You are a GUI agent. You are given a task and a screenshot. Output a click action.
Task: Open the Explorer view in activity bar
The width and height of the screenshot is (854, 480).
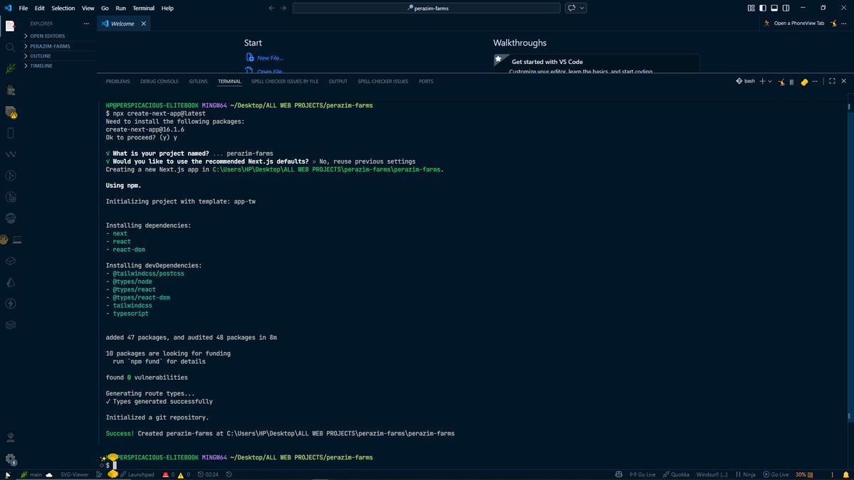[x=10, y=26]
